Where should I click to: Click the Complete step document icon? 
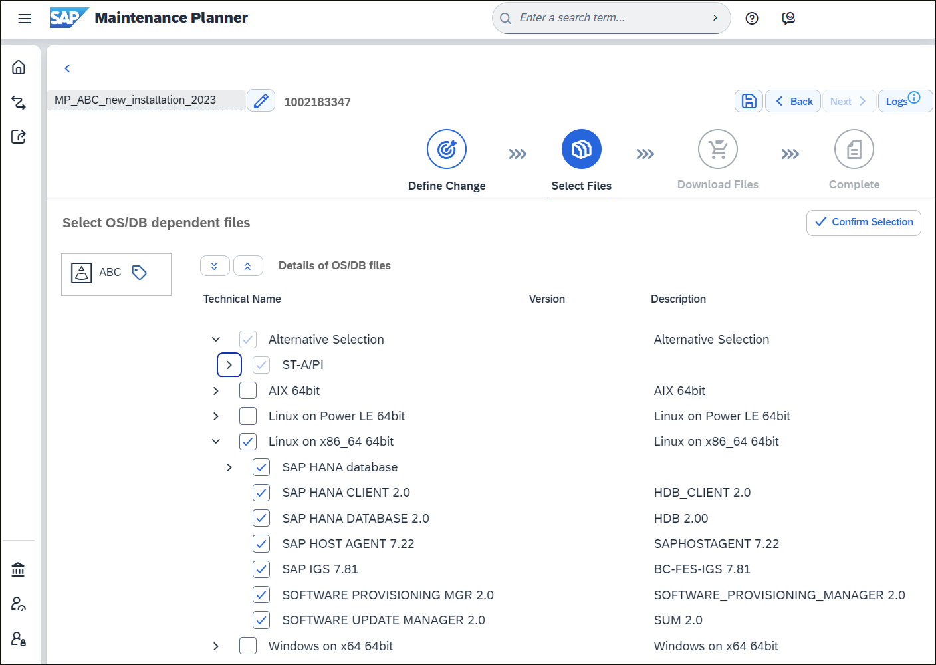pyautogui.click(x=854, y=149)
